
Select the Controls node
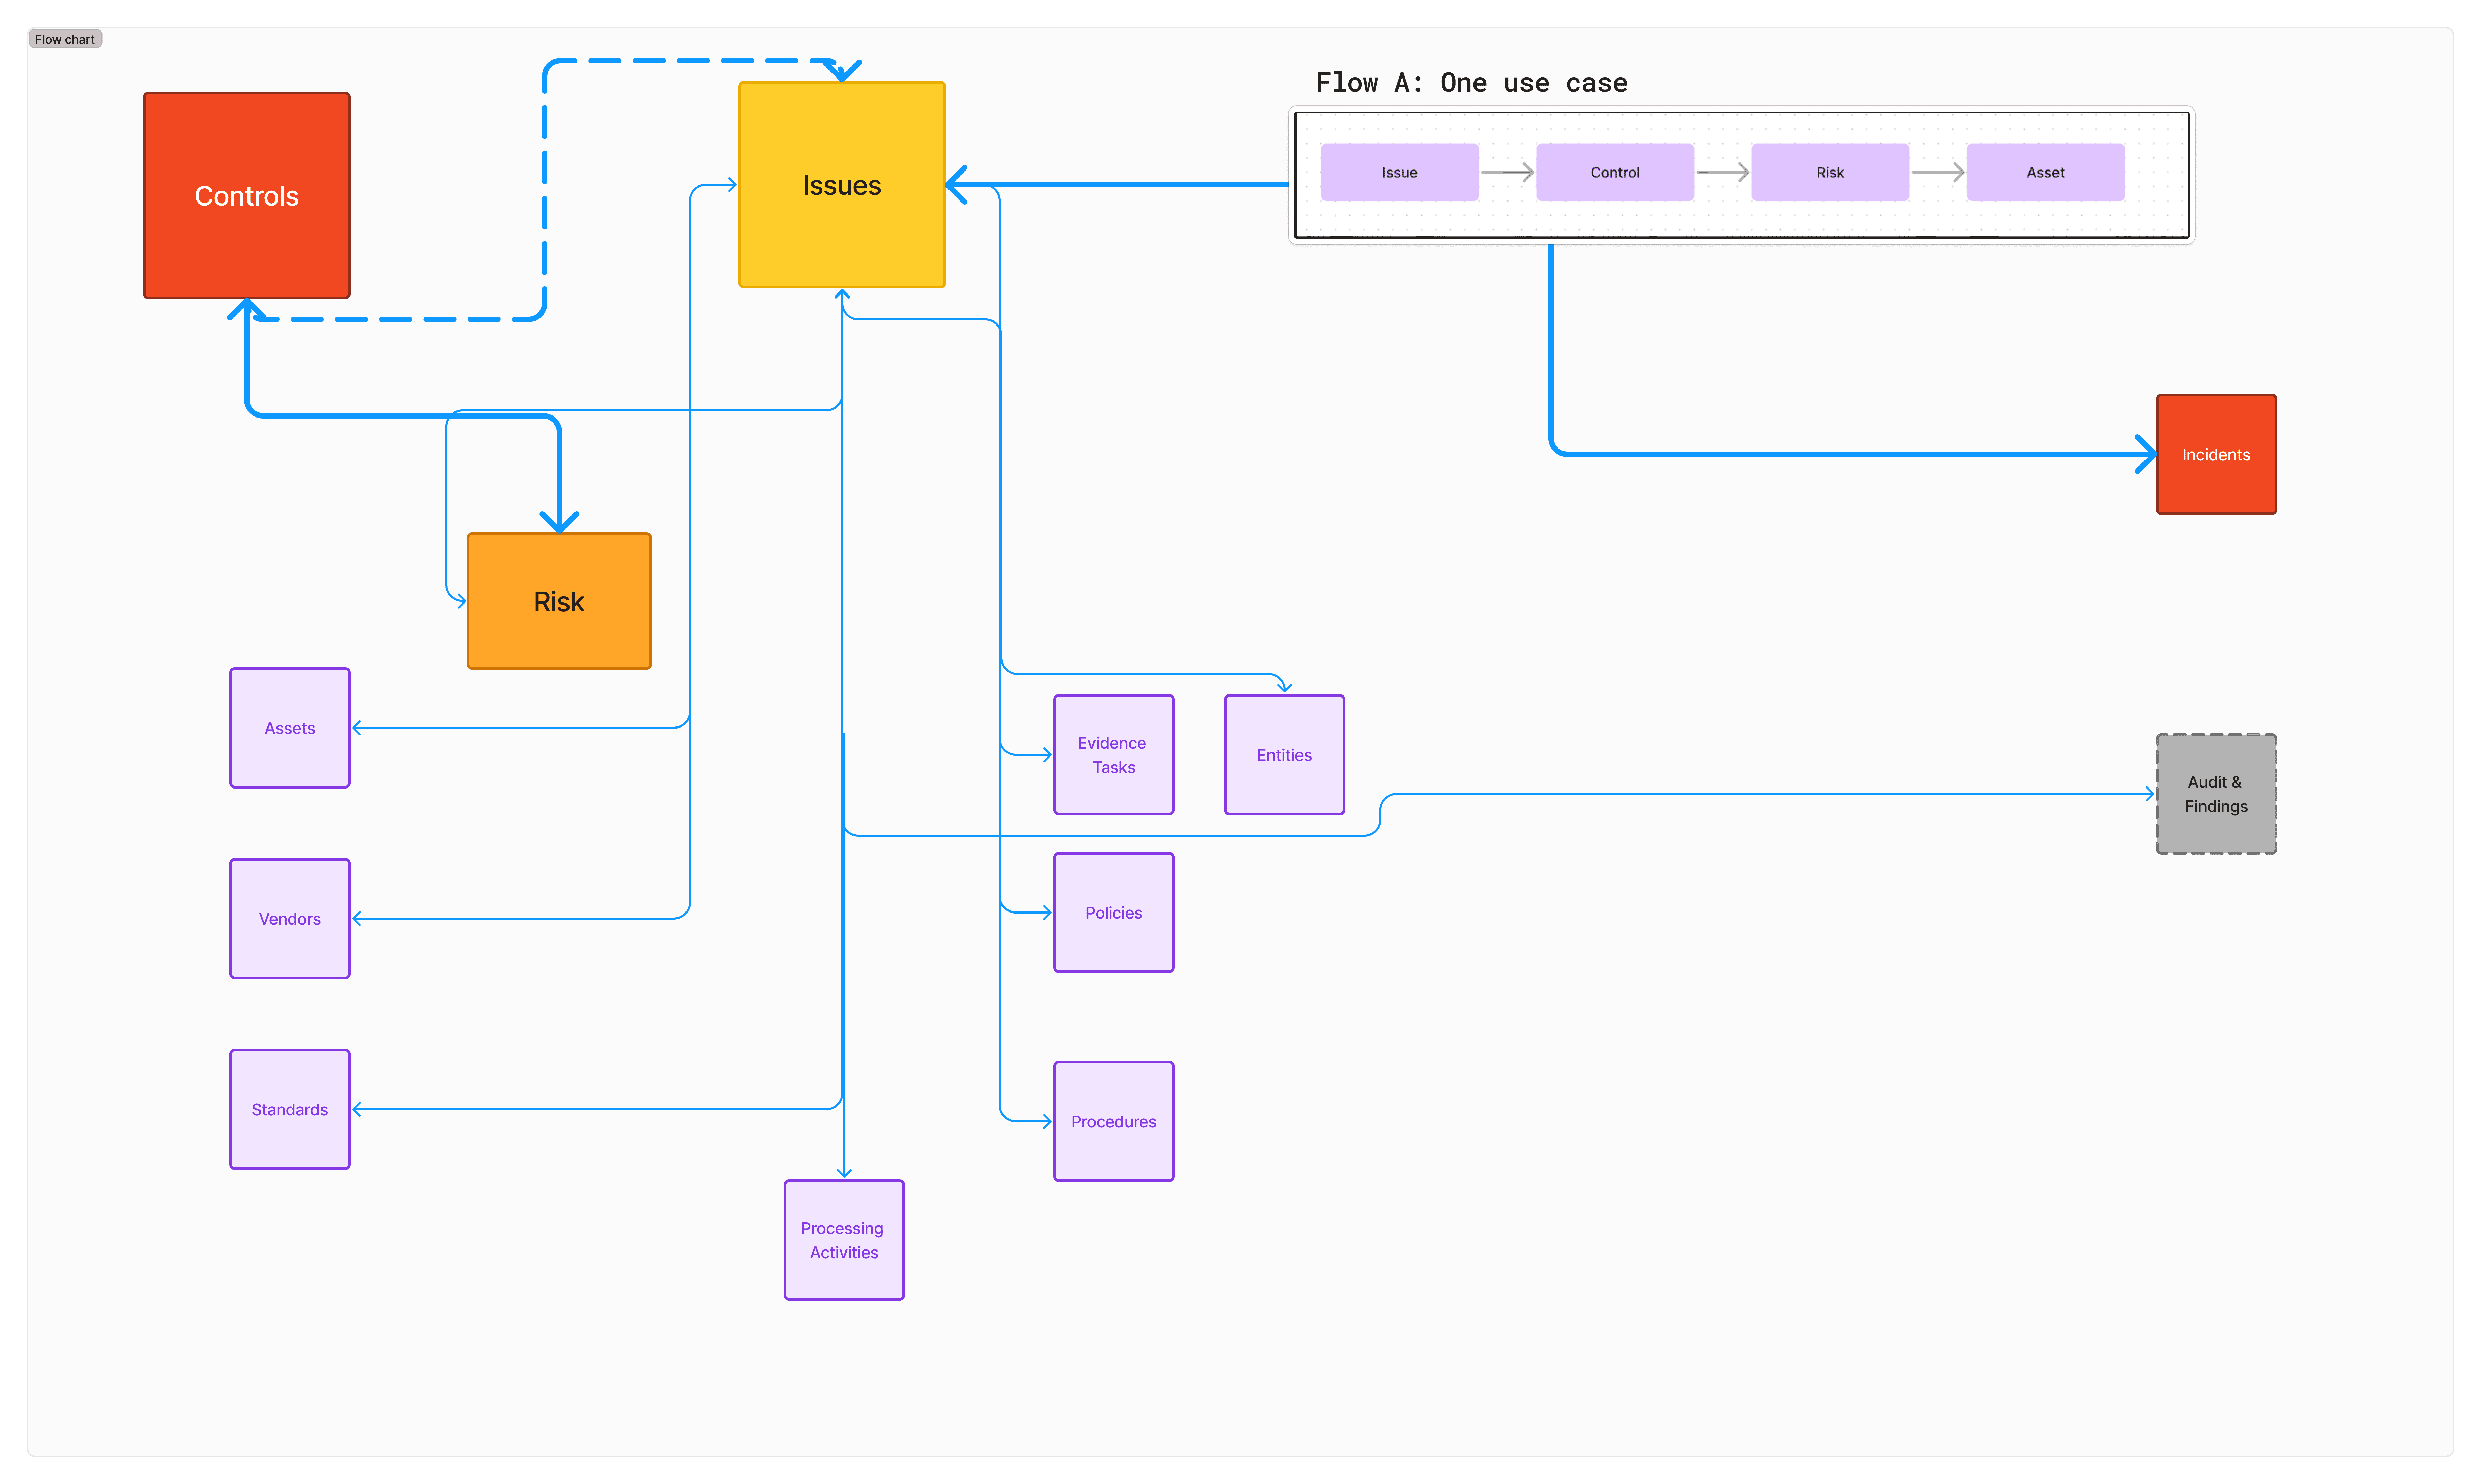[246, 195]
